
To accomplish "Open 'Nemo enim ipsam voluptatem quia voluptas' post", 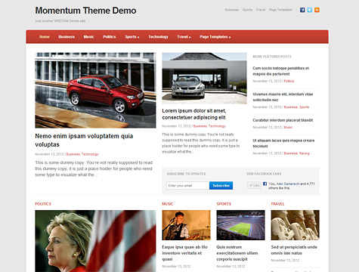I will point(84,141).
